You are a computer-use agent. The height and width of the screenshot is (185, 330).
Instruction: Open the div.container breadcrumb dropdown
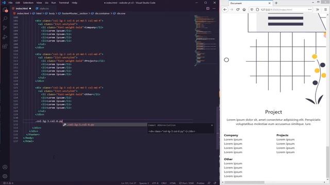[101, 13]
